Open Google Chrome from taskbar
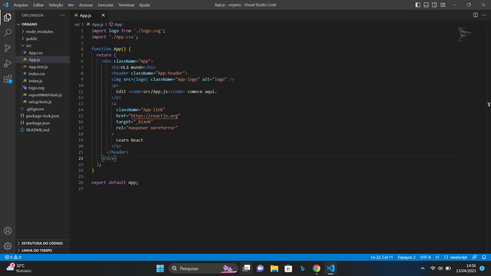Image resolution: width=491 pixels, height=276 pixels. click(x=316, y=268)
